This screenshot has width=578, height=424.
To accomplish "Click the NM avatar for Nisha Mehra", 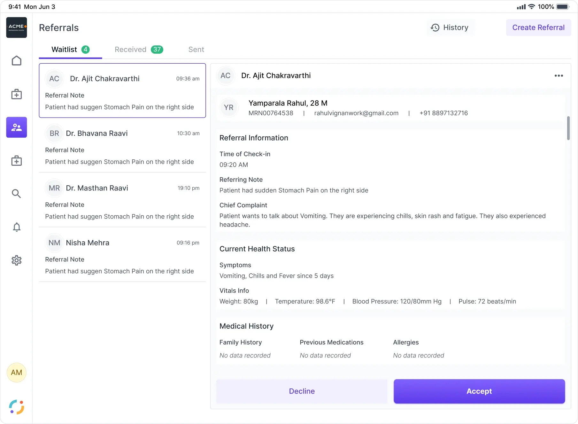I will (54, 243).
